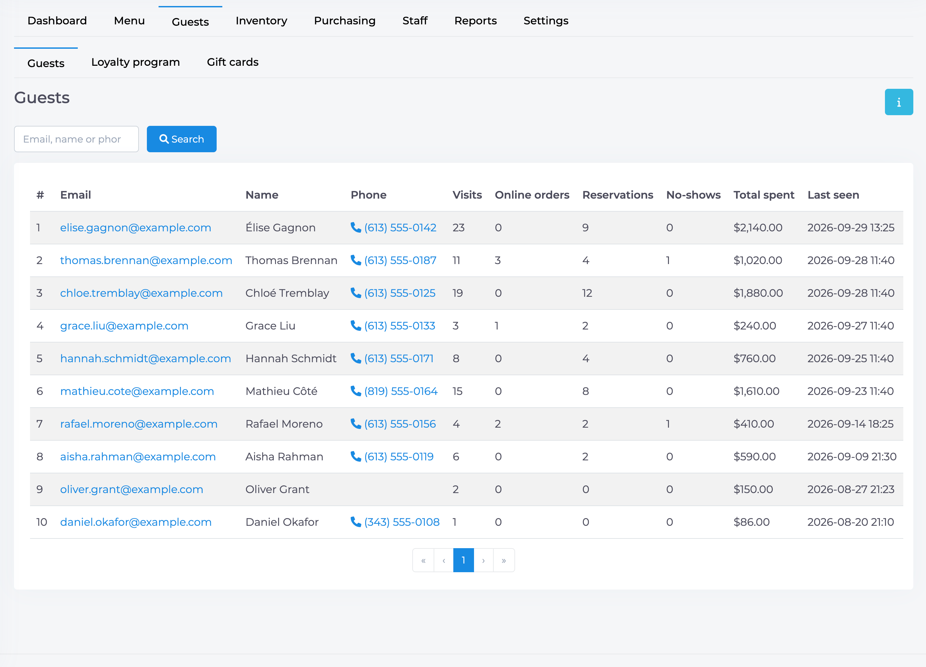926x667 pixels.
Task: Open the Reports tab
Action: pos(475,21)
